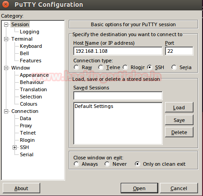203x196 pixels.
Task: Open the Bell settings category
Action: [24, 53]
